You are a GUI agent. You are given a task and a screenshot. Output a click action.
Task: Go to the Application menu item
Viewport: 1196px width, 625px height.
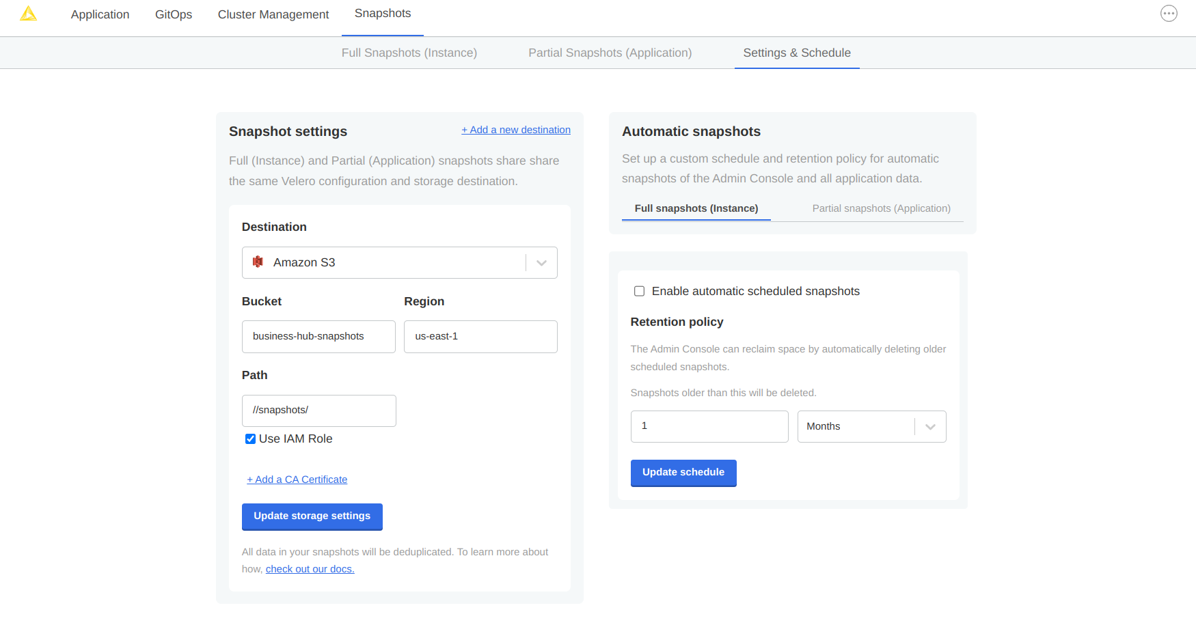[x=100, y=14]
